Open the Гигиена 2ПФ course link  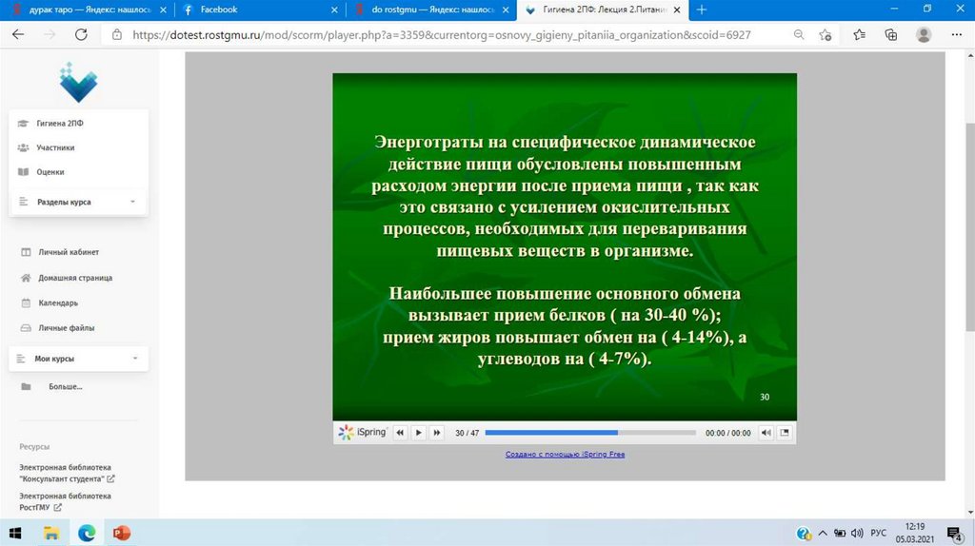(60, 123)
